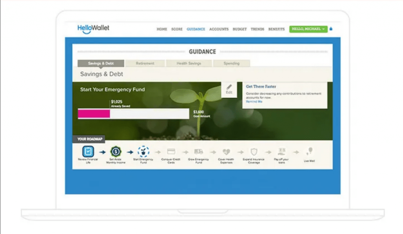This screenshot has height=234, width=403.
Task: Expand the Hello, Michael account dropdown
Action: [308, 29]
